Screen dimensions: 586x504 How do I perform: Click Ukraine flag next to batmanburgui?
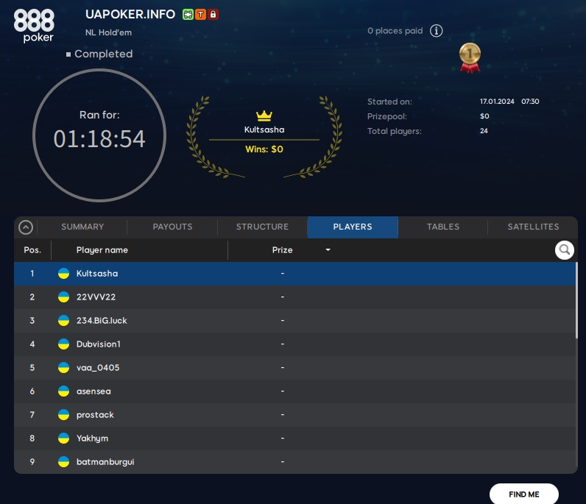(x=63, y=462)
